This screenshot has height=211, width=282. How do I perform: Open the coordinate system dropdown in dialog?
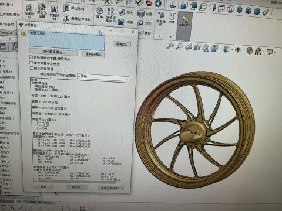[103, 77]
